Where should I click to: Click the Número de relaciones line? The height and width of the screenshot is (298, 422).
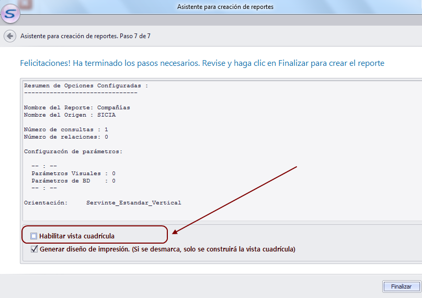pyautogui.click(x=66, y=136)
